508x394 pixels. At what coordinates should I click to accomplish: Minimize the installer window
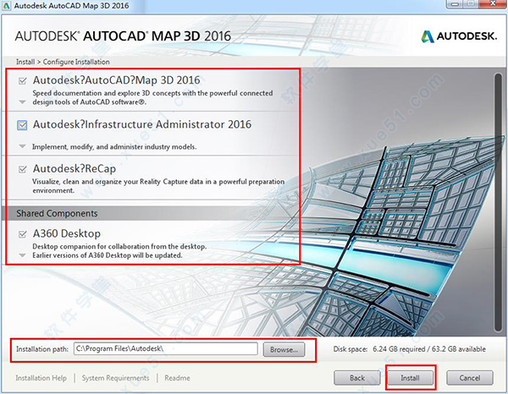[456, 3]
